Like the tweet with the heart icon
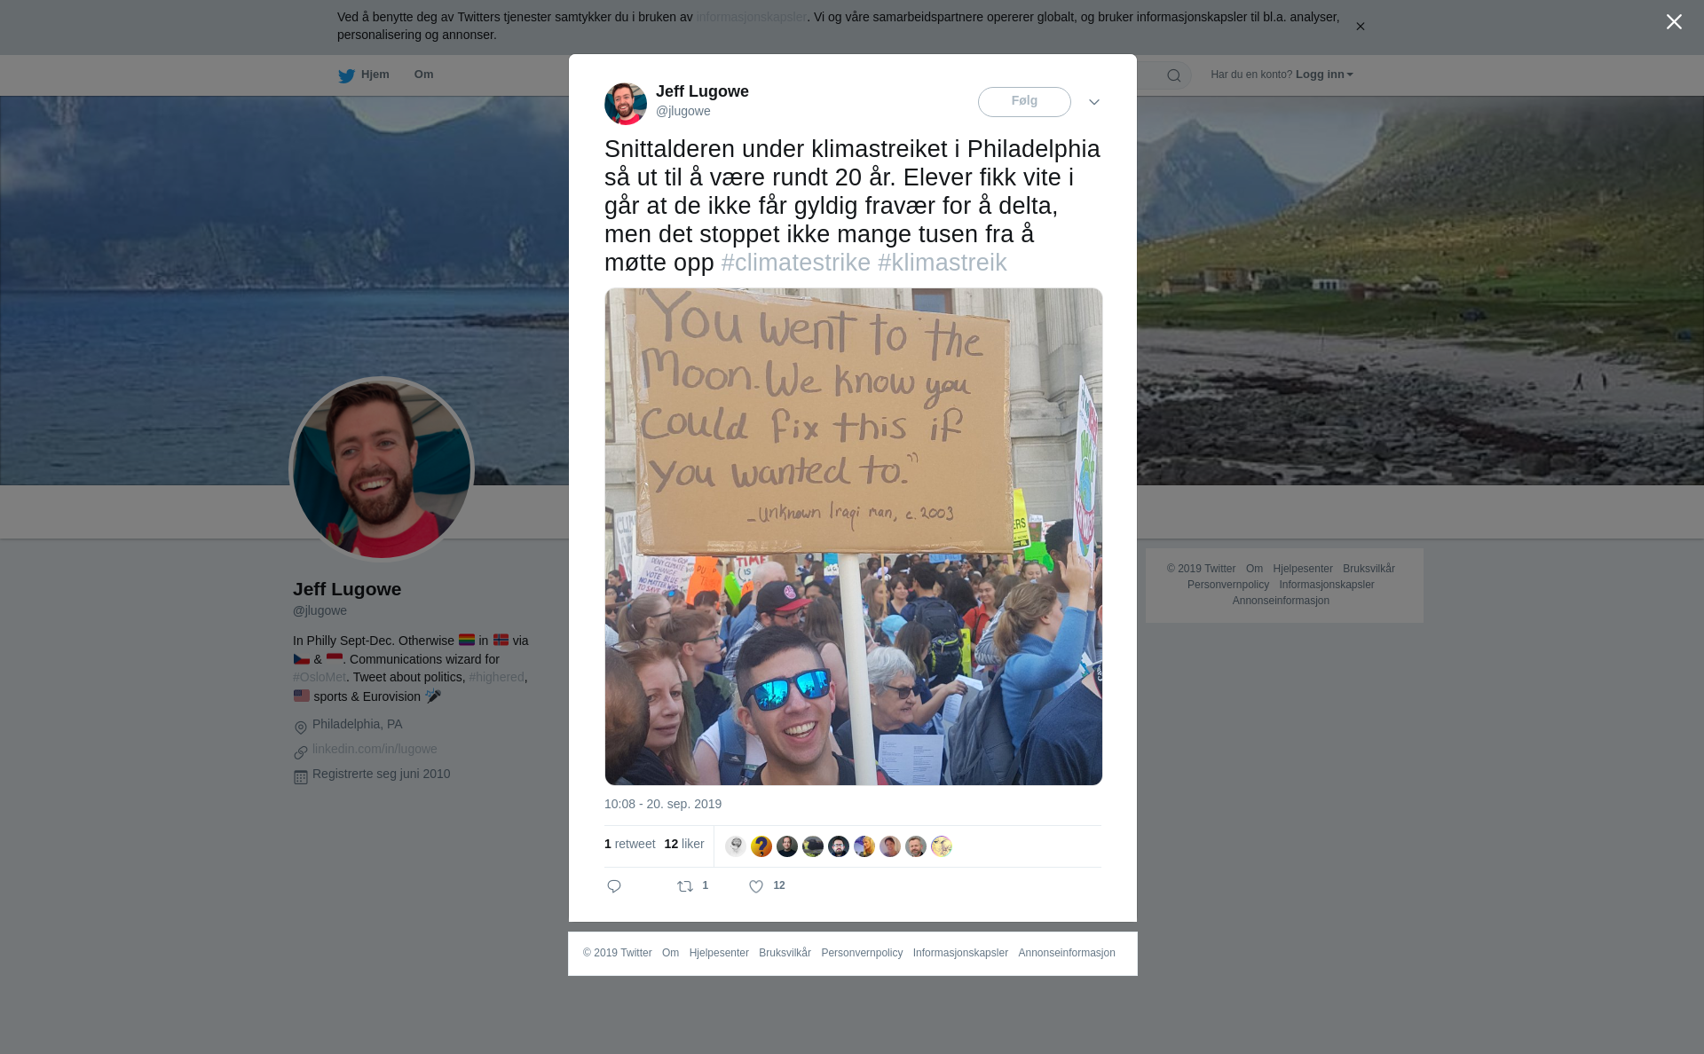Viewport: 1704px width, 1054px height. pyautogui.click(x=756, y=886)
